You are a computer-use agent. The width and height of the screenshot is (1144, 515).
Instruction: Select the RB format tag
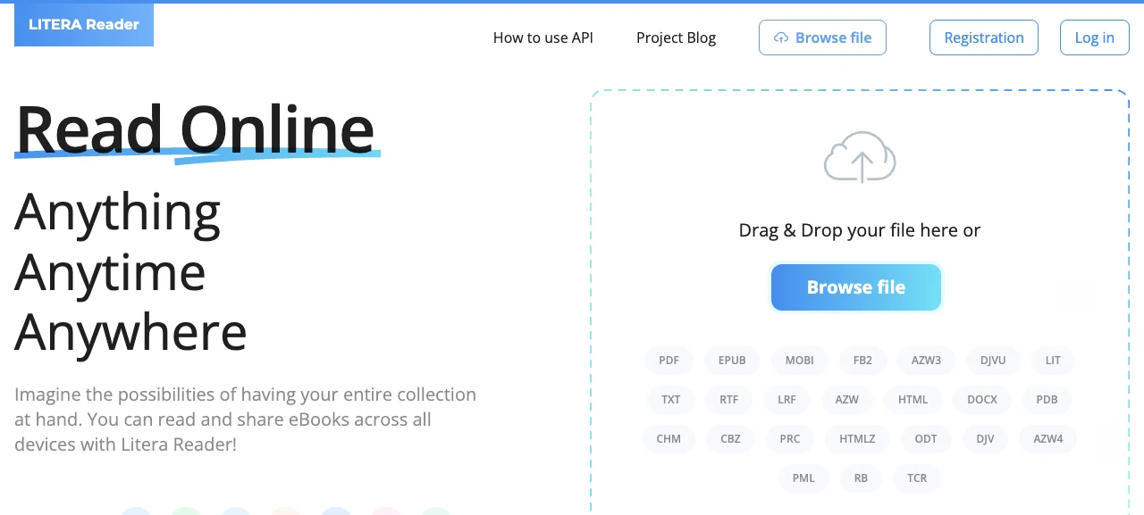click(861, 478)
